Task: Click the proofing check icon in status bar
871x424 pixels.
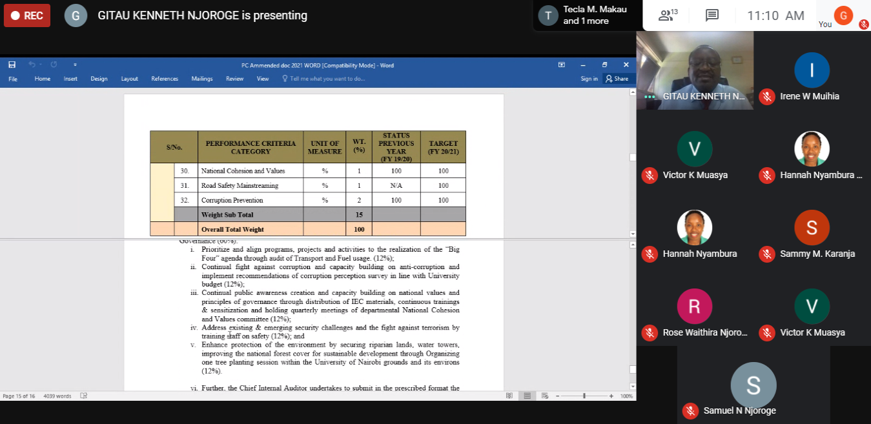Action: pos(83,396)
